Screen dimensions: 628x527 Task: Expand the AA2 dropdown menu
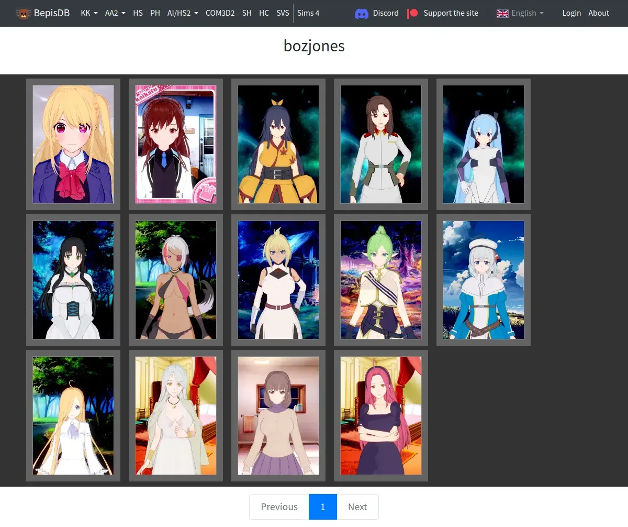115,13
